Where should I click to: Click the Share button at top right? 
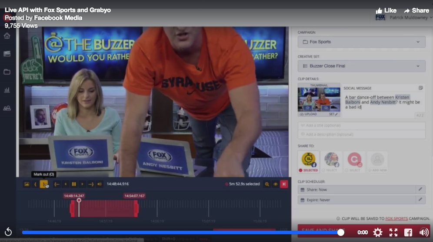(x=416, y=10)
